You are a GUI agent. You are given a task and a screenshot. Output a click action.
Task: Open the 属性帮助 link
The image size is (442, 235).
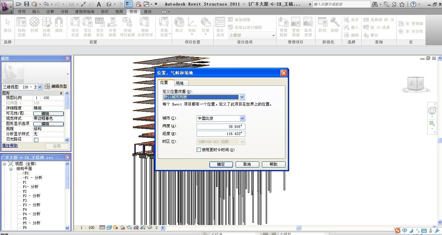tap(10, 146)
